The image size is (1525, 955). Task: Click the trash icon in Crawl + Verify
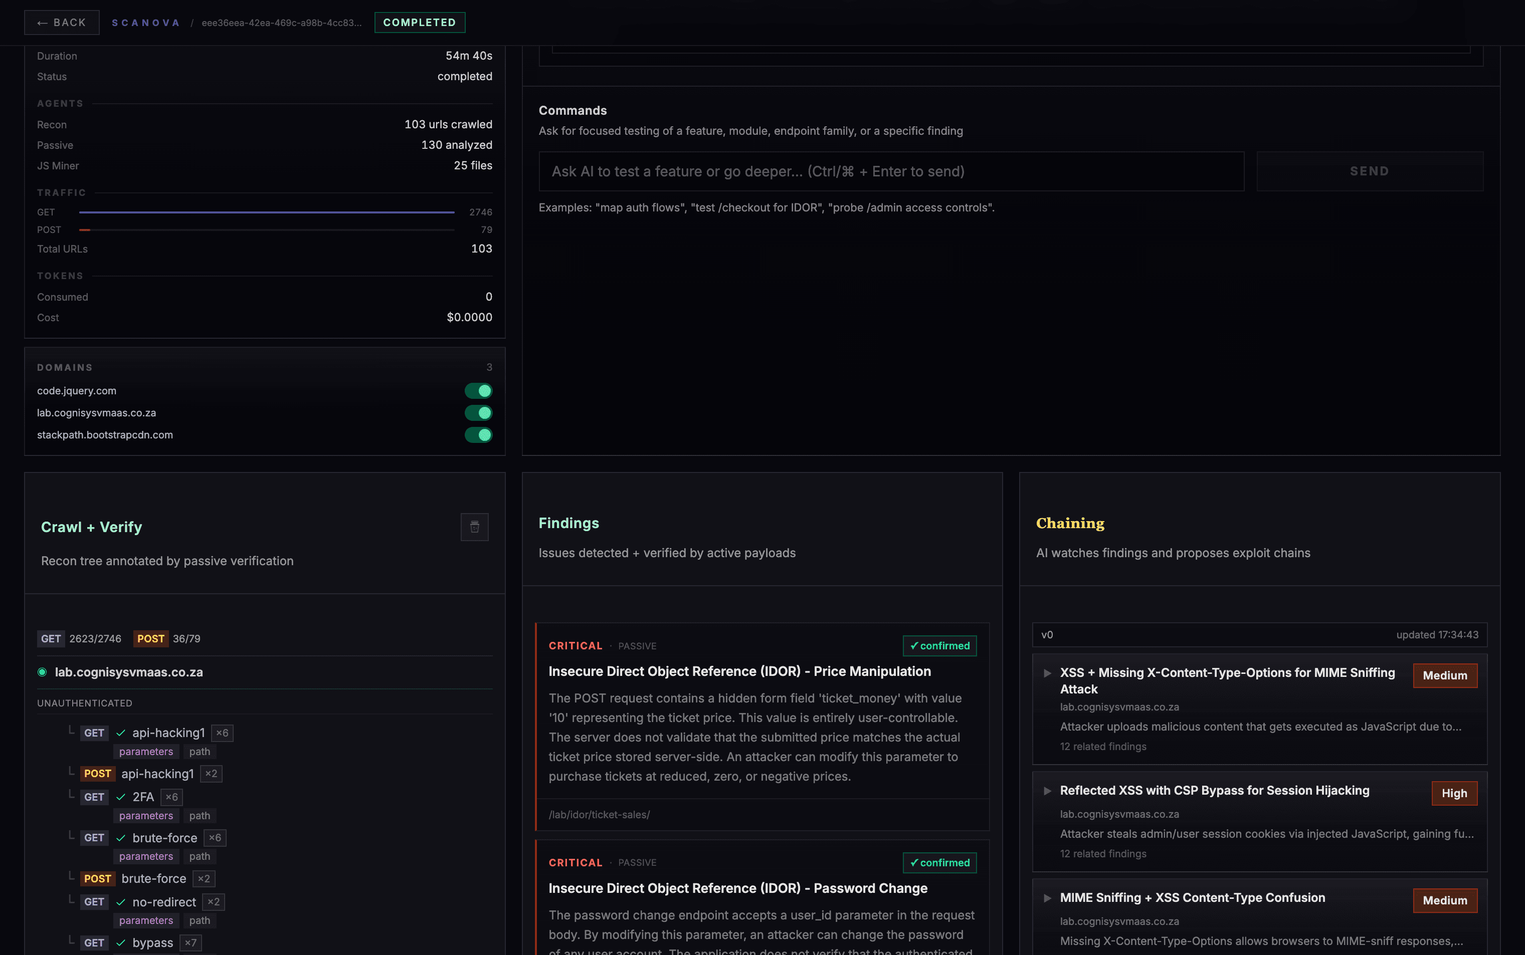[x=474, y=527]
